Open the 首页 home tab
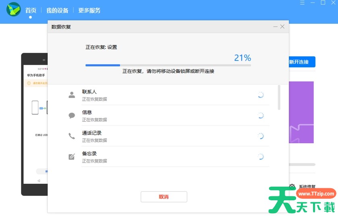 tap(31, 10)
